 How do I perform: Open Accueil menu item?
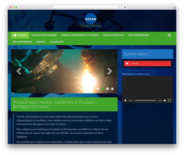(20, 35)
